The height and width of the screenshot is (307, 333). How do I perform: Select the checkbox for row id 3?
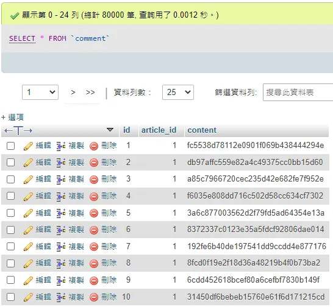pos(10,179)
